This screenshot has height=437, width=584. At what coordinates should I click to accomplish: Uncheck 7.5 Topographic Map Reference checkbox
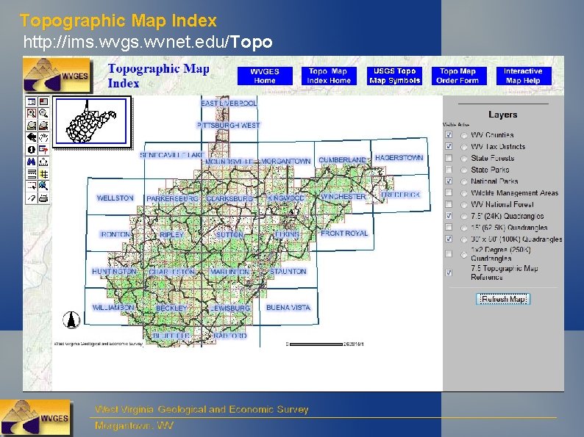click(449, 272)
